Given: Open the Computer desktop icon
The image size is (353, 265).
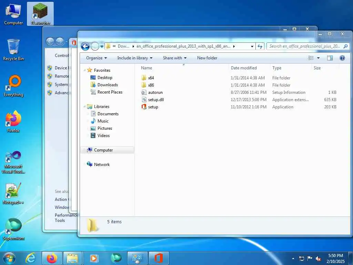Looking at the screenshot, I should point(13,14).
